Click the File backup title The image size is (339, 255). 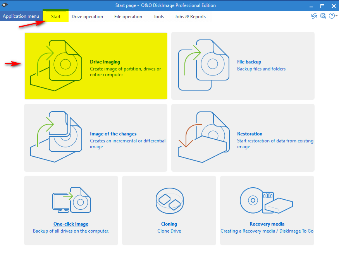[249, 62]
